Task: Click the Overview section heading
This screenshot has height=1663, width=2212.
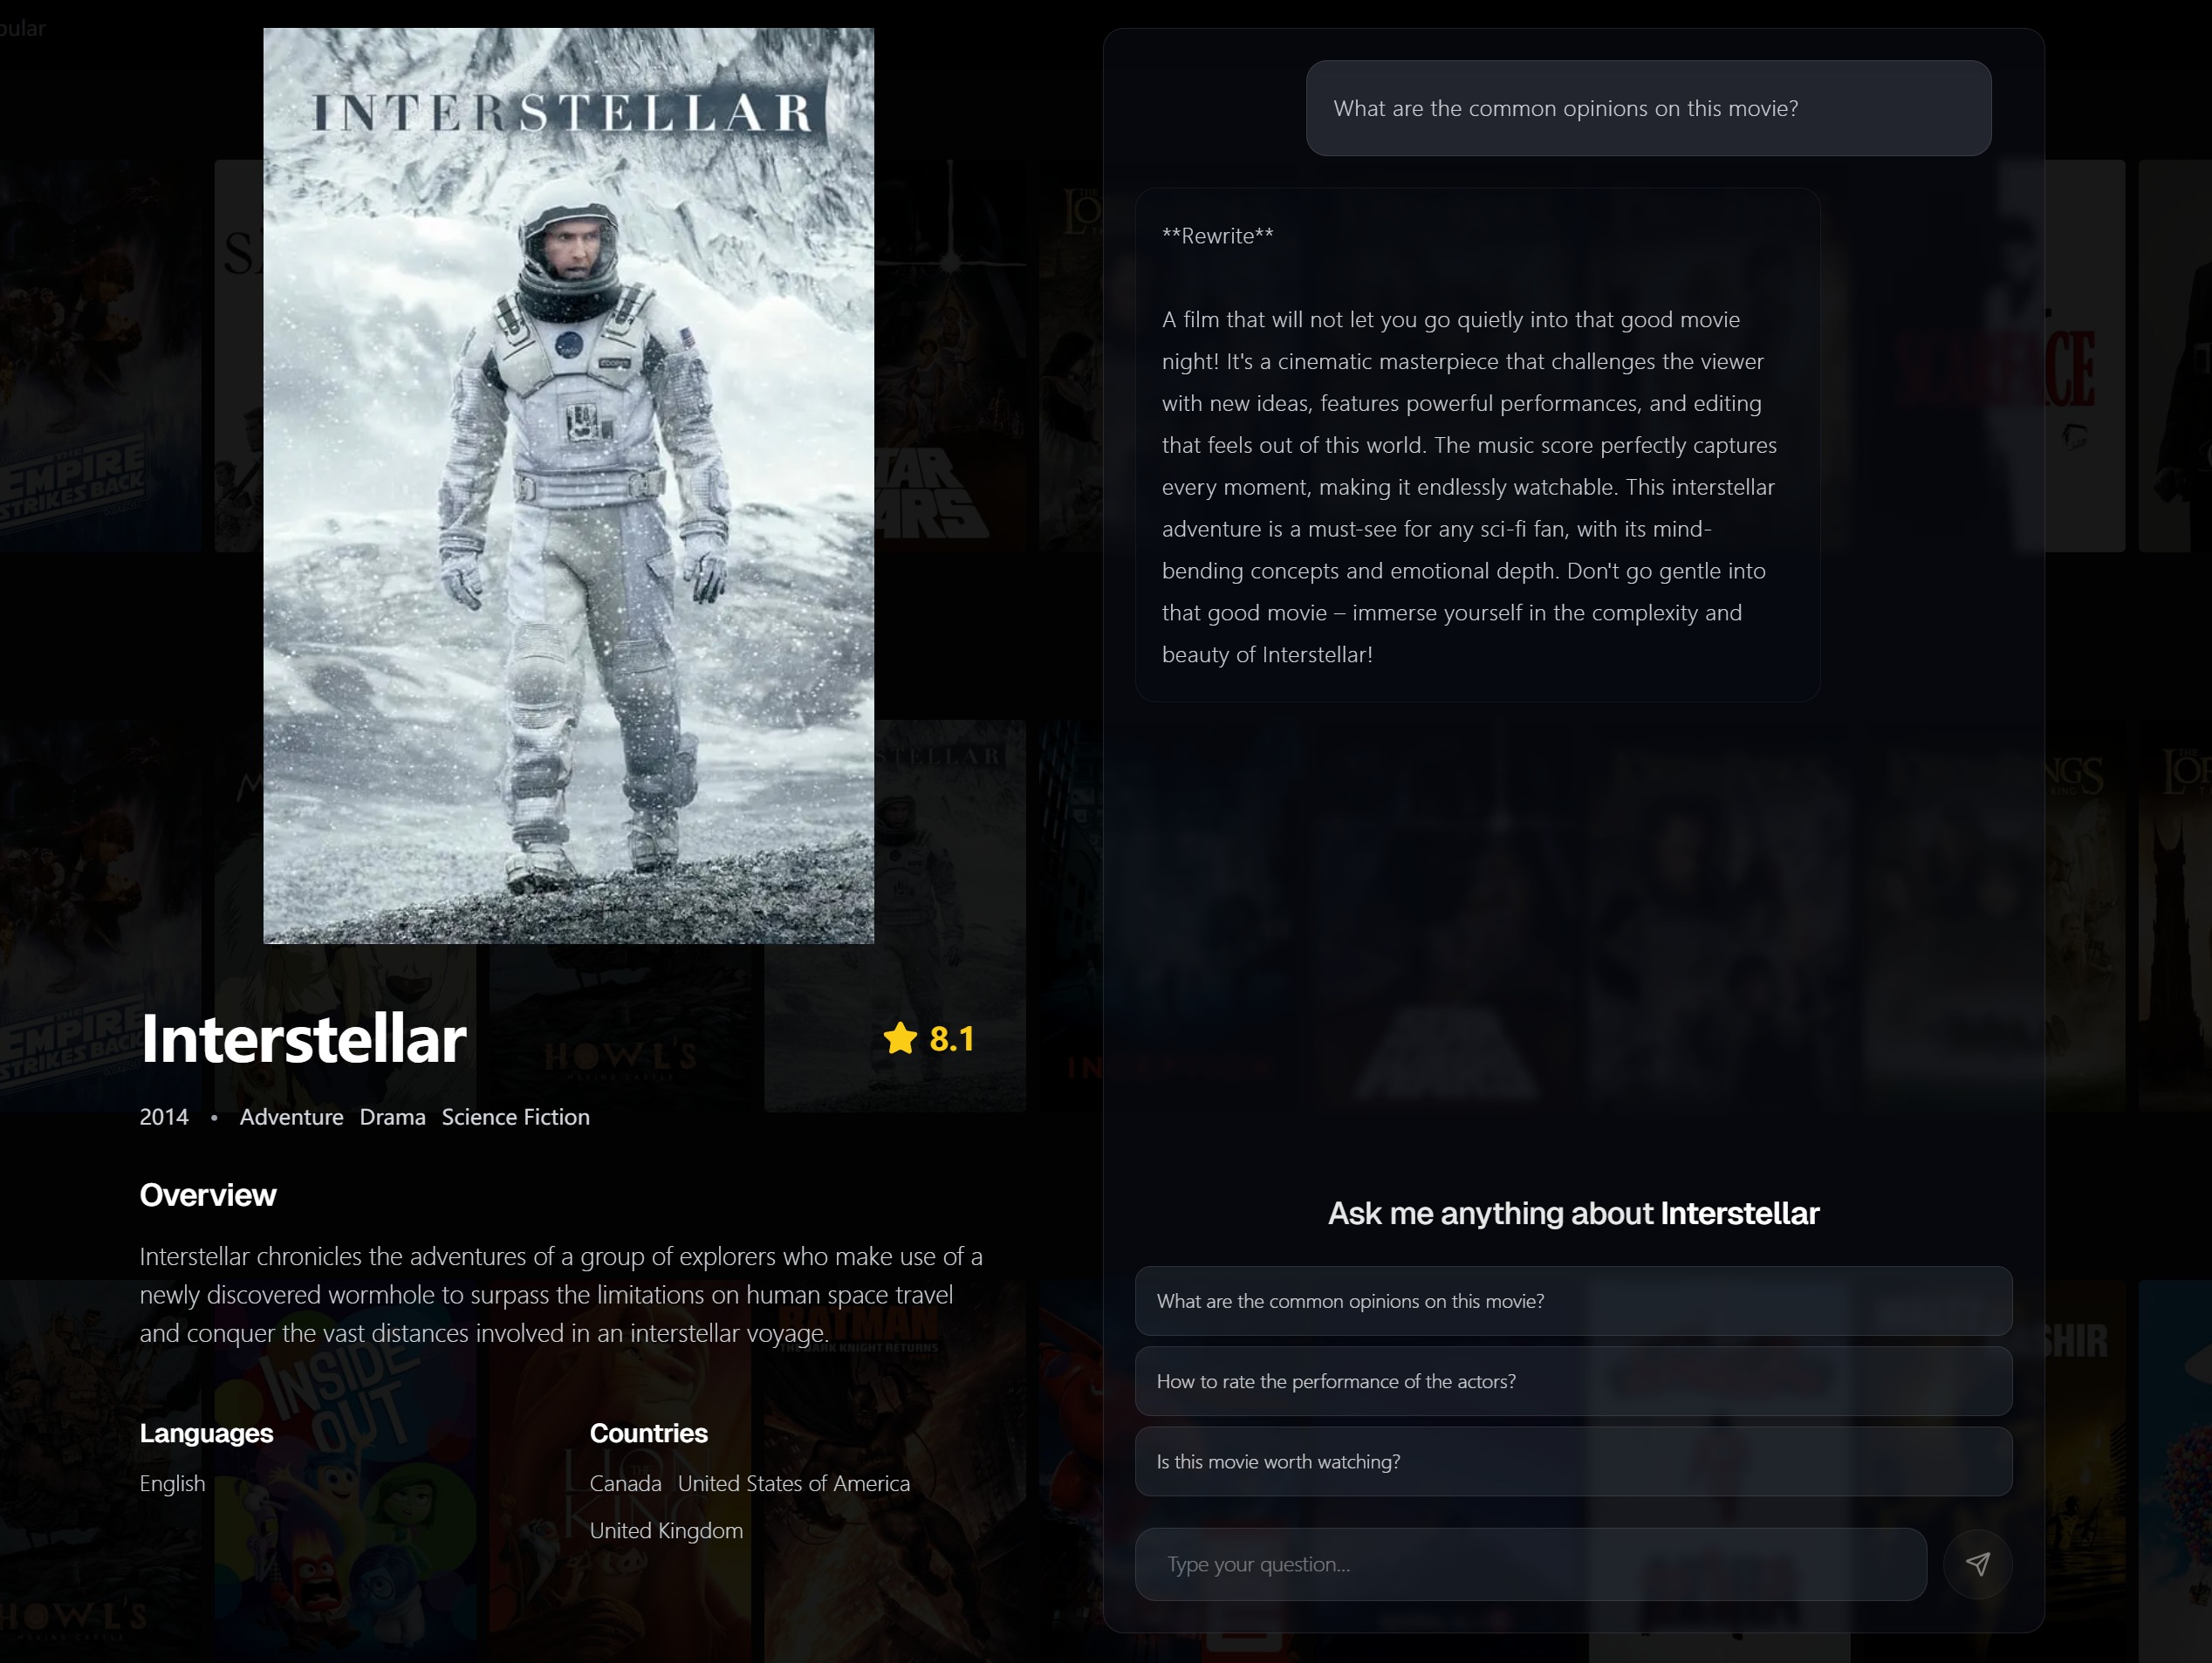Action: coord(208,1195)
